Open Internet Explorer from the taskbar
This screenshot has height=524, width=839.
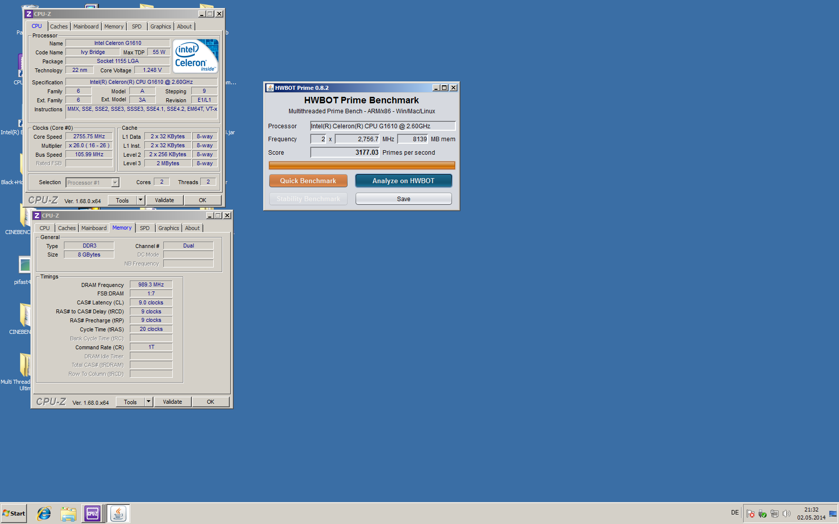[44, 514]
